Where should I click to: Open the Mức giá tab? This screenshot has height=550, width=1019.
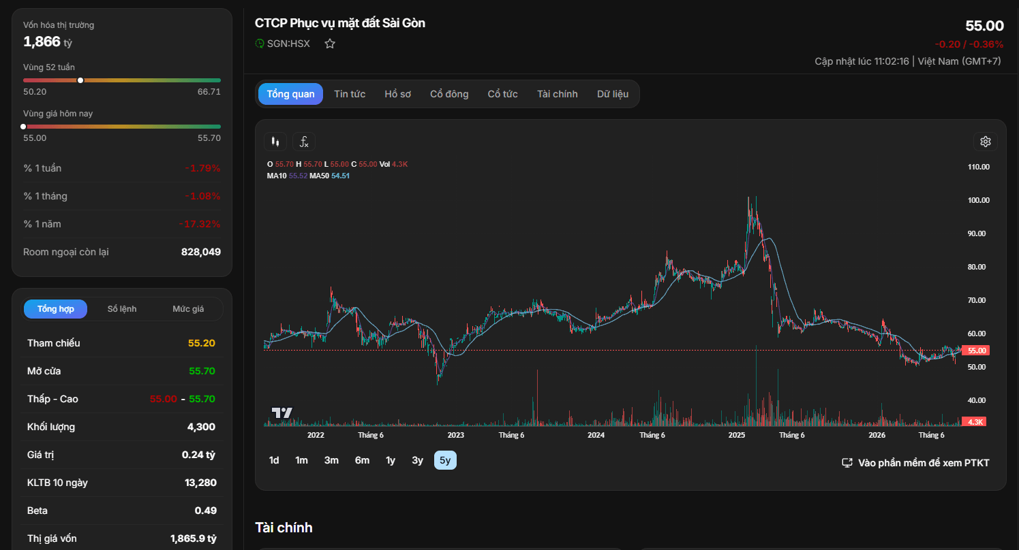188,309
